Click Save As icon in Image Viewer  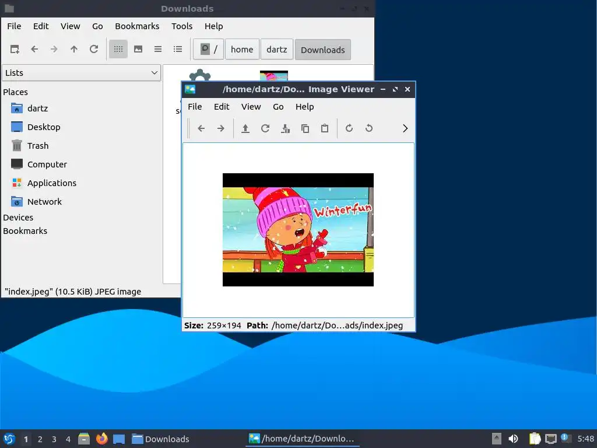click(x=285, y=128)
